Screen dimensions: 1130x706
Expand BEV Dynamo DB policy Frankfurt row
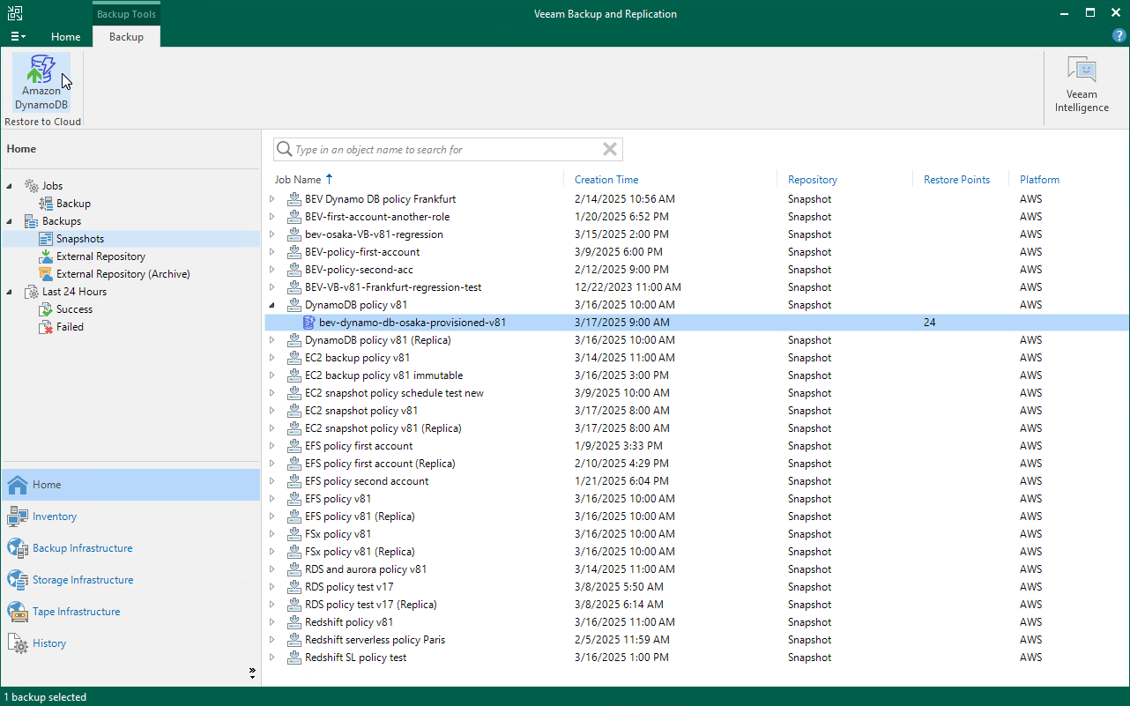[x=272, y=199]
